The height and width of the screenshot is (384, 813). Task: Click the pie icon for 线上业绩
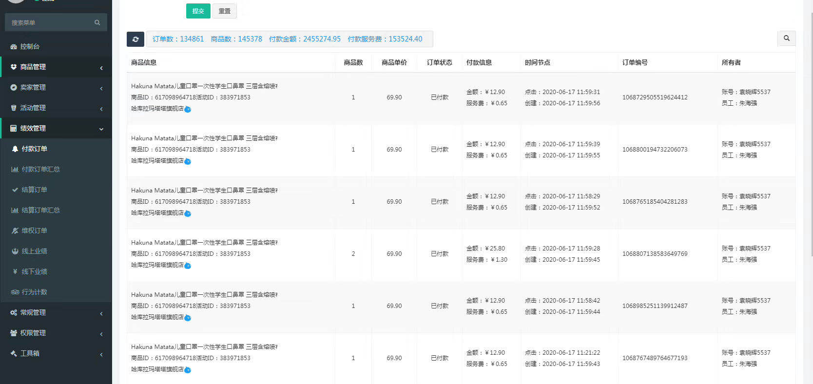15,251
